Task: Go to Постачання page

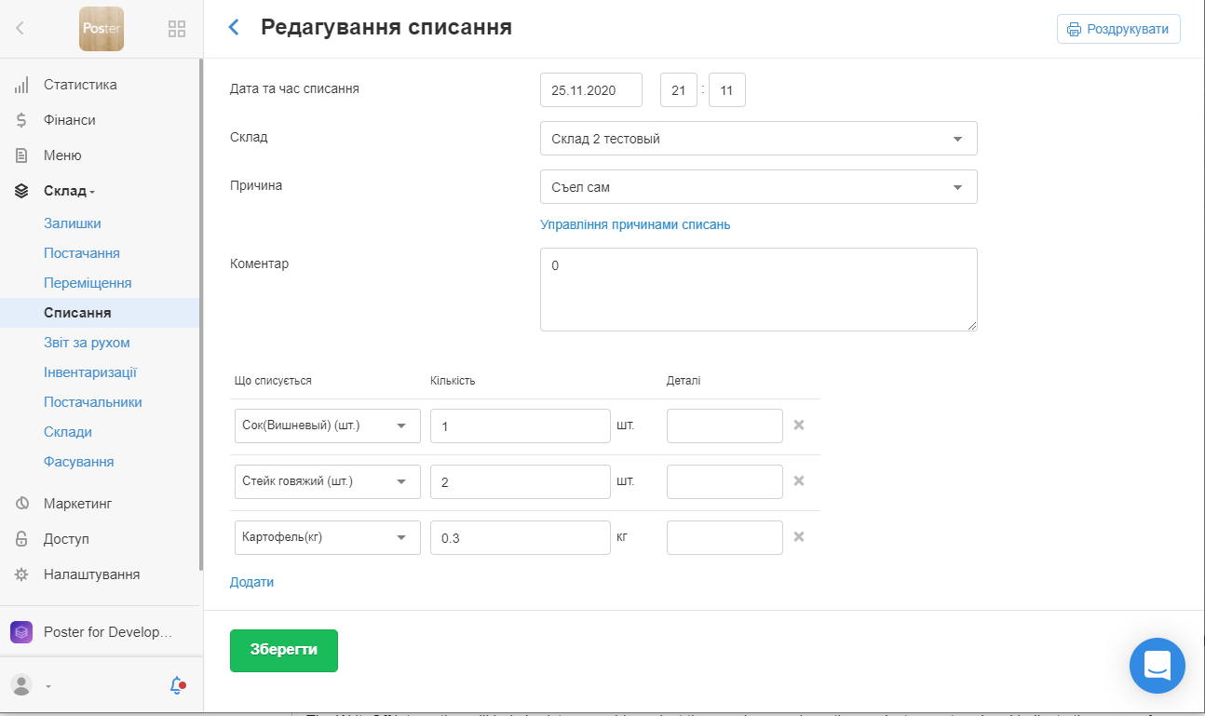Action: click(x=82, y=253)
